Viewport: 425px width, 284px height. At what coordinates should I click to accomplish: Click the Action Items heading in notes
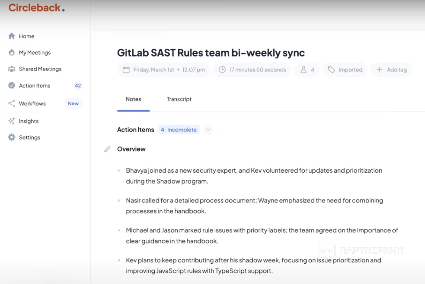(x=135, y=129)
